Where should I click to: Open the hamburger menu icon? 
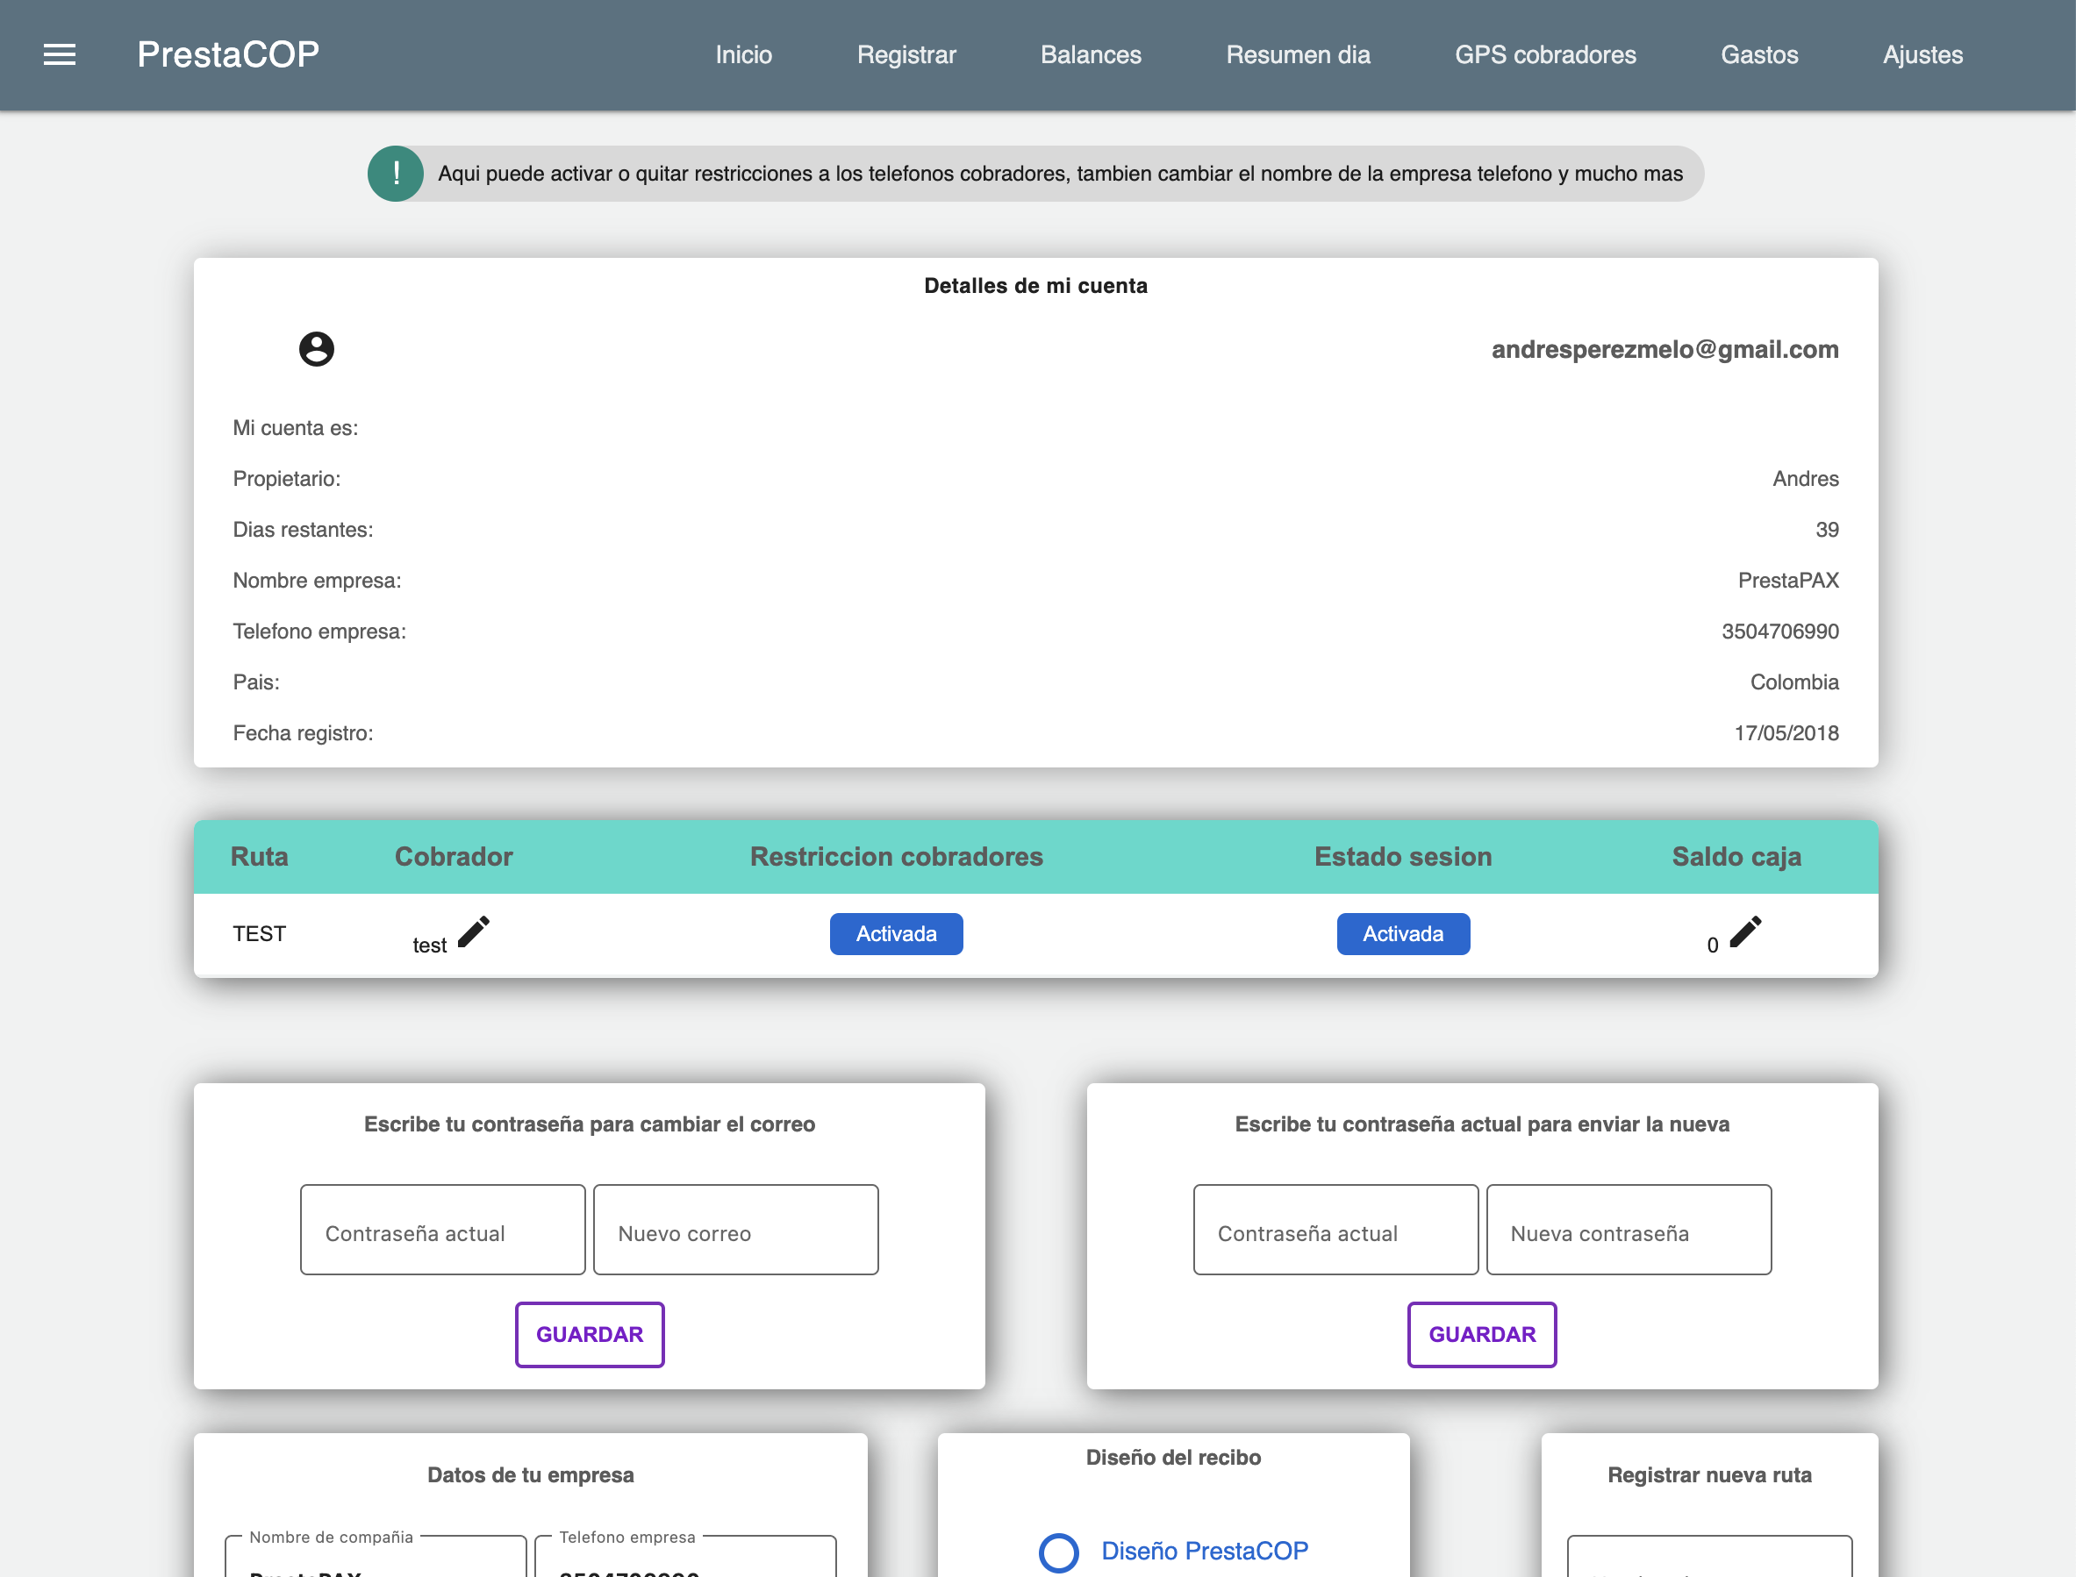[x=59, y=55]
